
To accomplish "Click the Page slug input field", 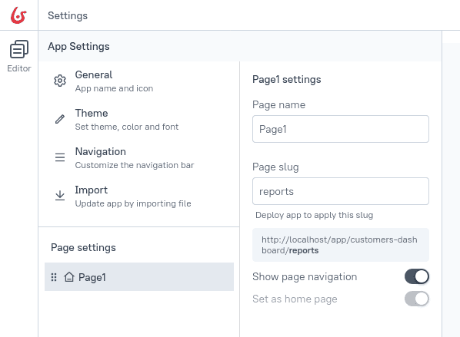I will coord(341,191).
